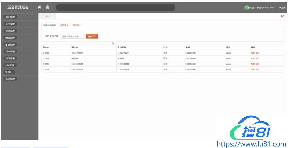The height and width of the screenshot is (148, 288).
Task: Switch to the 首页 page tab
Action: click(47, 16)
